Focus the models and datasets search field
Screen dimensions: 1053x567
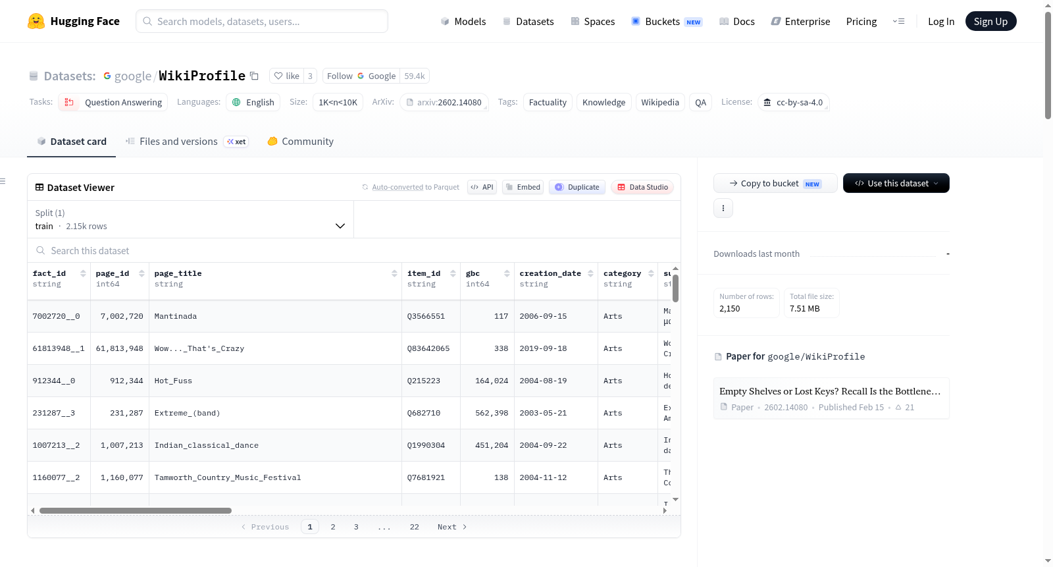tap(262, 21)
